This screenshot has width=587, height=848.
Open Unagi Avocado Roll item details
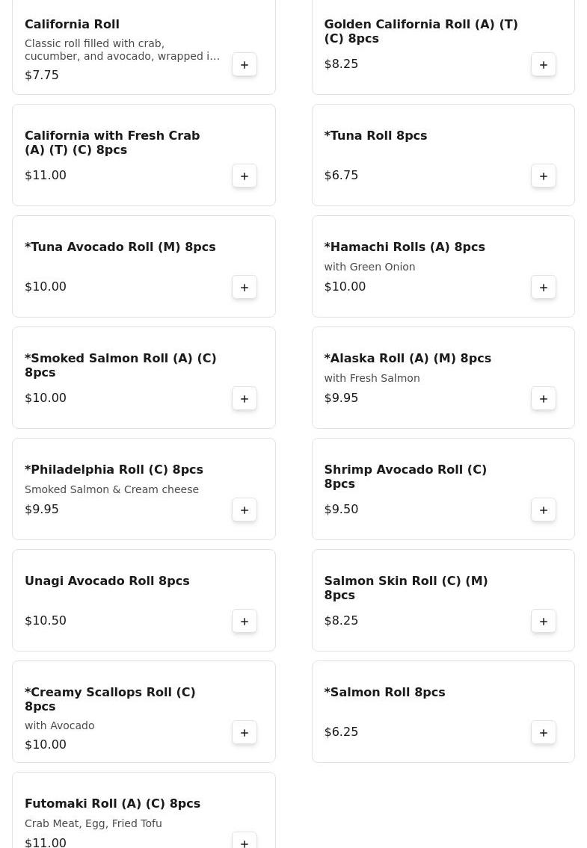point(107,581)
